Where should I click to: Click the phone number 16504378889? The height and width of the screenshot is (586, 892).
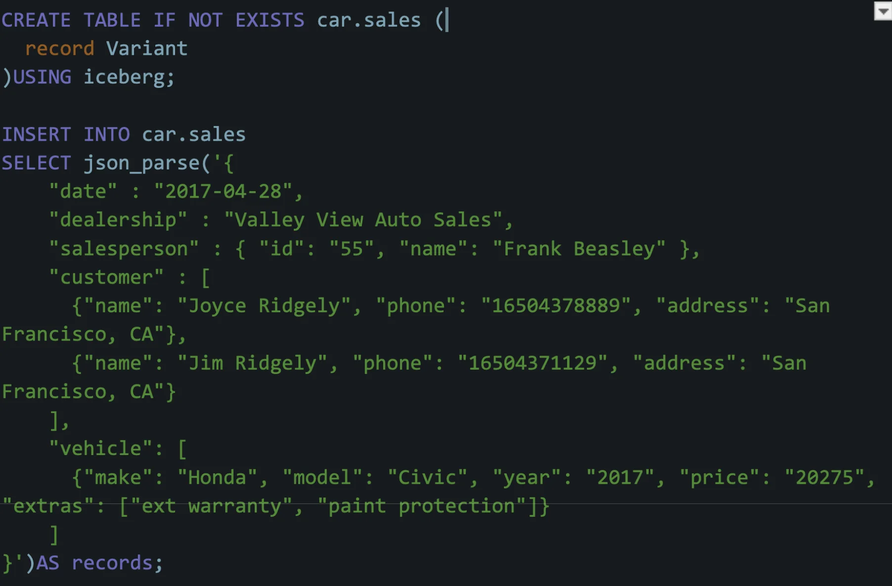click(556, 306)
